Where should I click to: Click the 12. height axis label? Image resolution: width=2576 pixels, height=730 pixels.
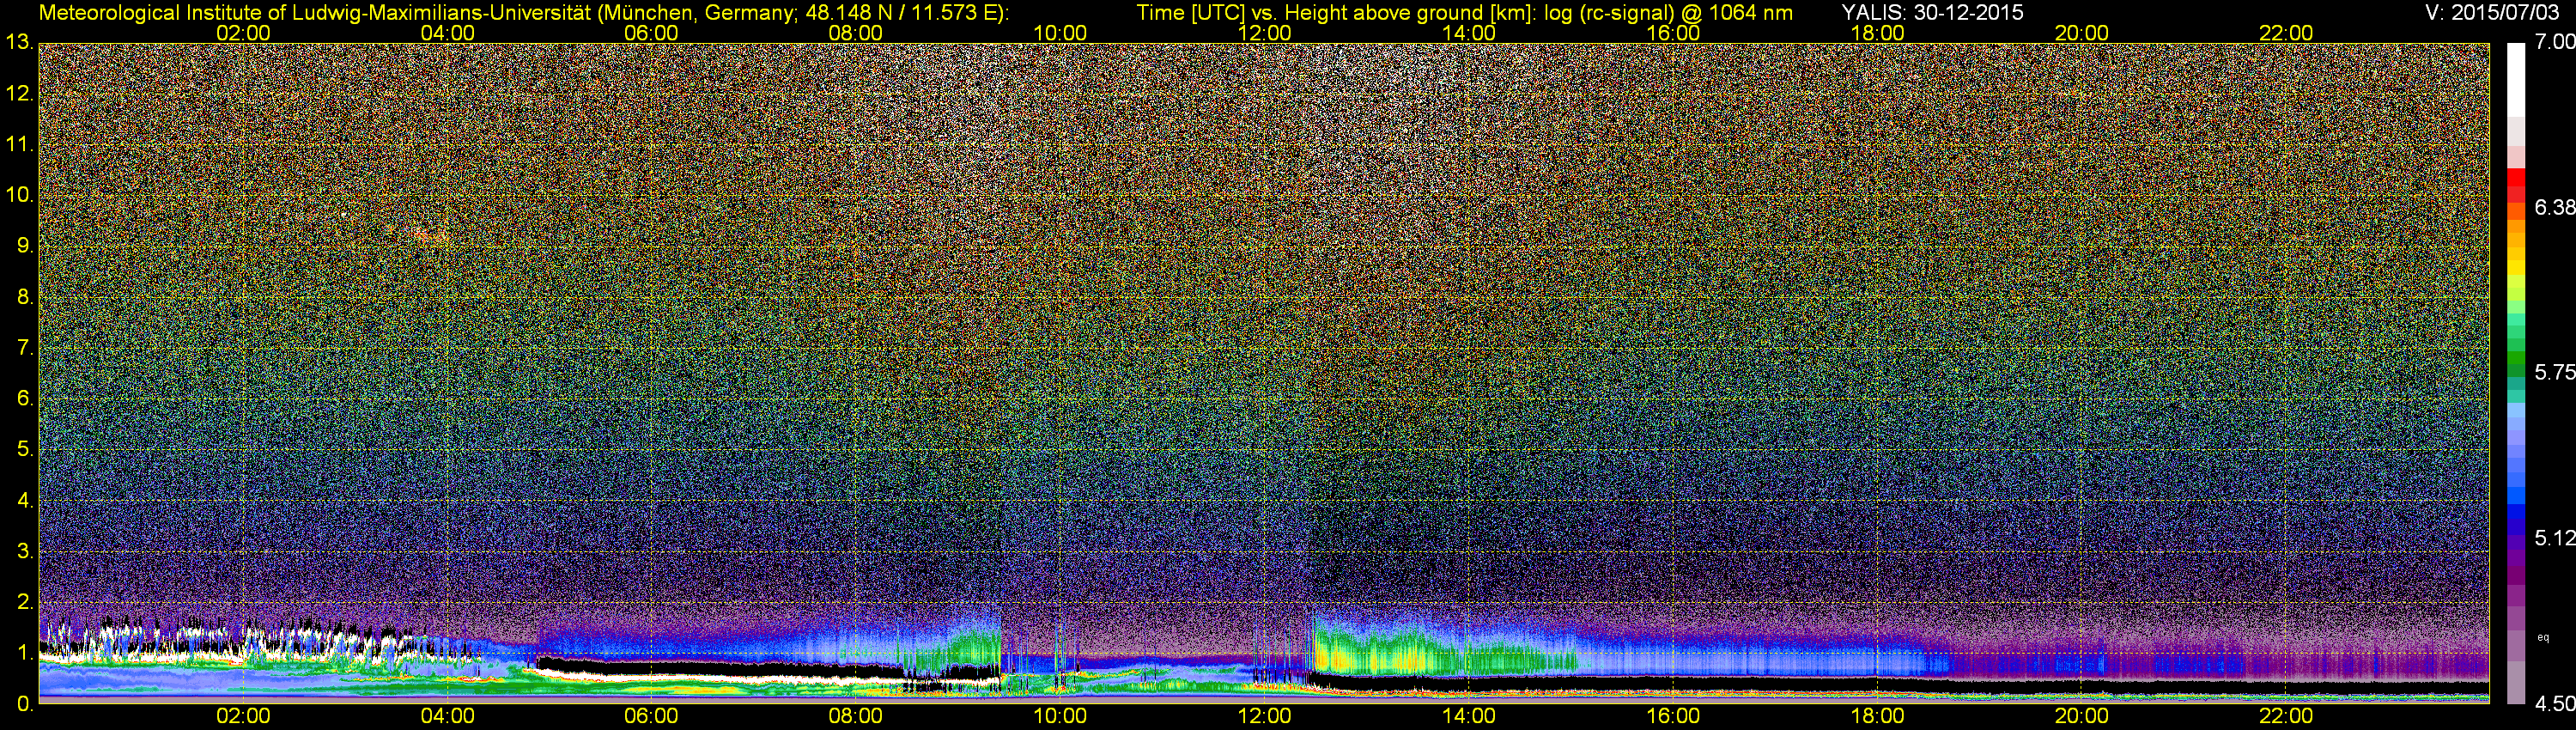[x=20, y=94]
